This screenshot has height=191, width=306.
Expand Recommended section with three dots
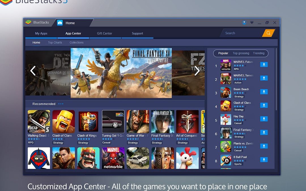coord(61,104)
